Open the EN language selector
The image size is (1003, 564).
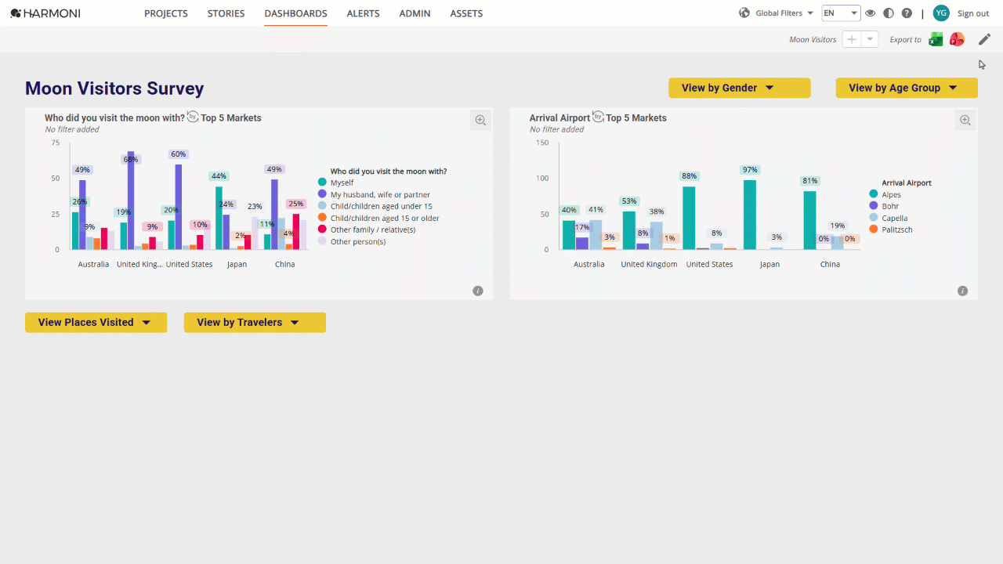(x=841, y=13)
